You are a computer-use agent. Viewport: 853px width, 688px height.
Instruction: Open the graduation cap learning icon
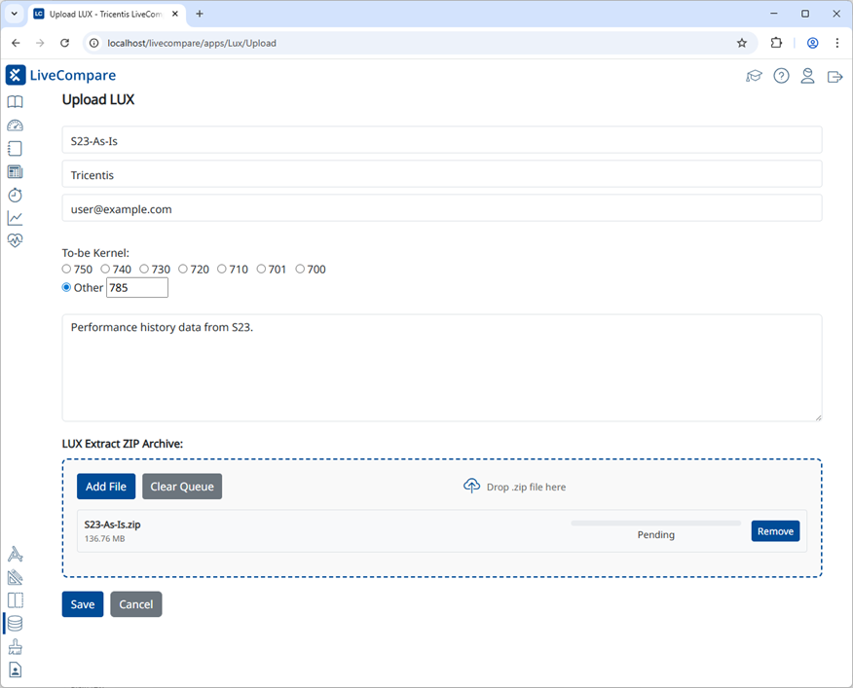[x=754, y=75]
